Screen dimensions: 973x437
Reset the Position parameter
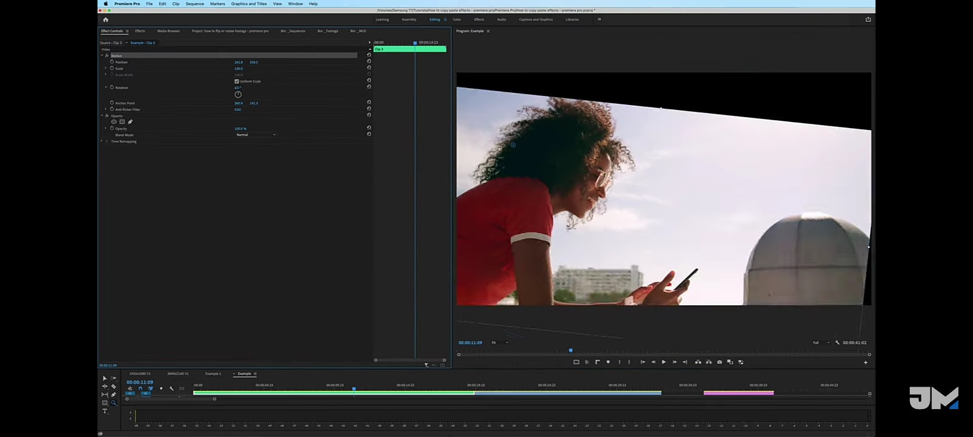click(369, 61)
